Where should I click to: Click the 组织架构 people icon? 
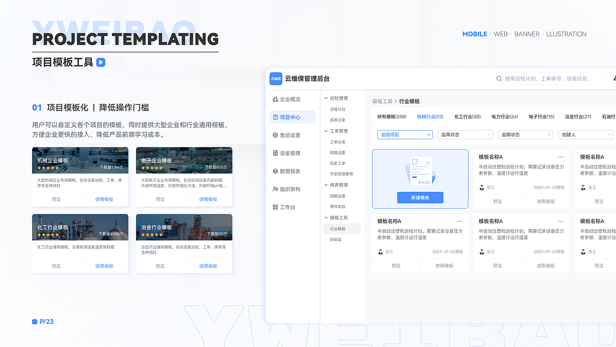pos(275,189)
